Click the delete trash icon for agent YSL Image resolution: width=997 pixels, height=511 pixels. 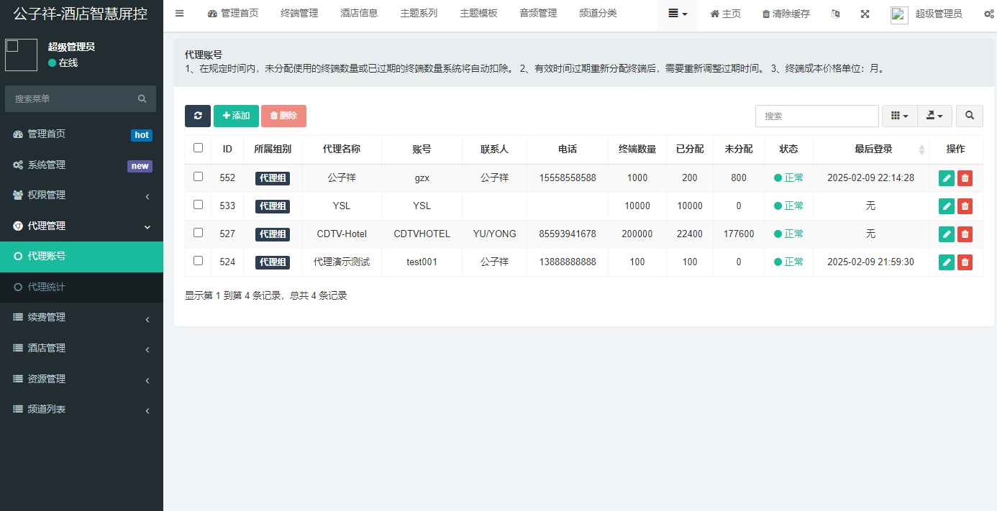(x=965, y=206)
